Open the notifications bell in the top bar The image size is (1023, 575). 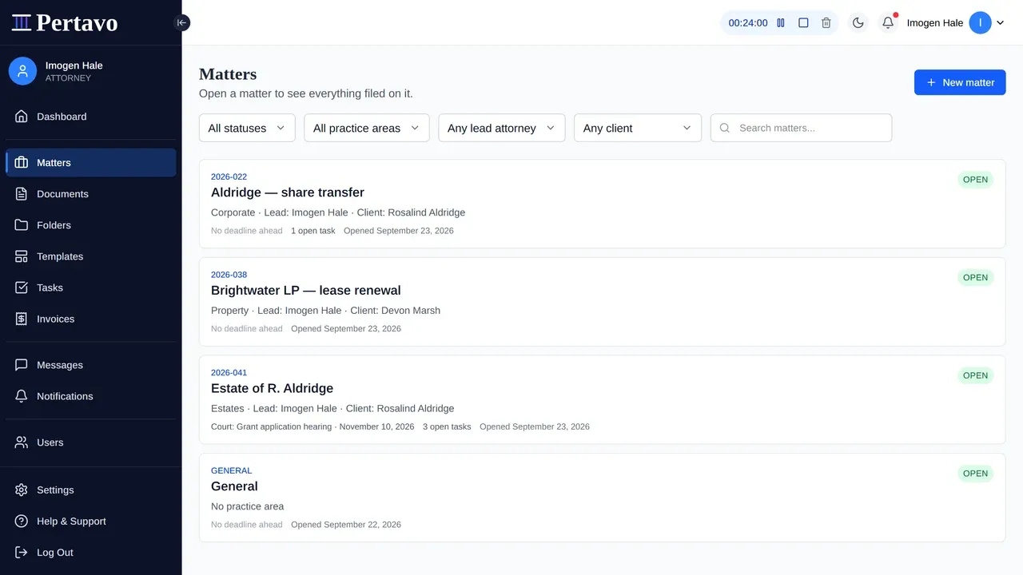click(888, 23)
